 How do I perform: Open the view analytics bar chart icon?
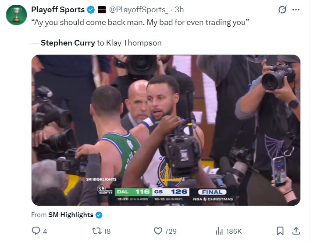coord(220,231)
